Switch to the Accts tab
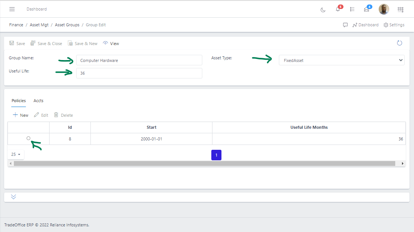Image resolution: width=414 pixels, height=232 pixels. click(x=38, y=101)
